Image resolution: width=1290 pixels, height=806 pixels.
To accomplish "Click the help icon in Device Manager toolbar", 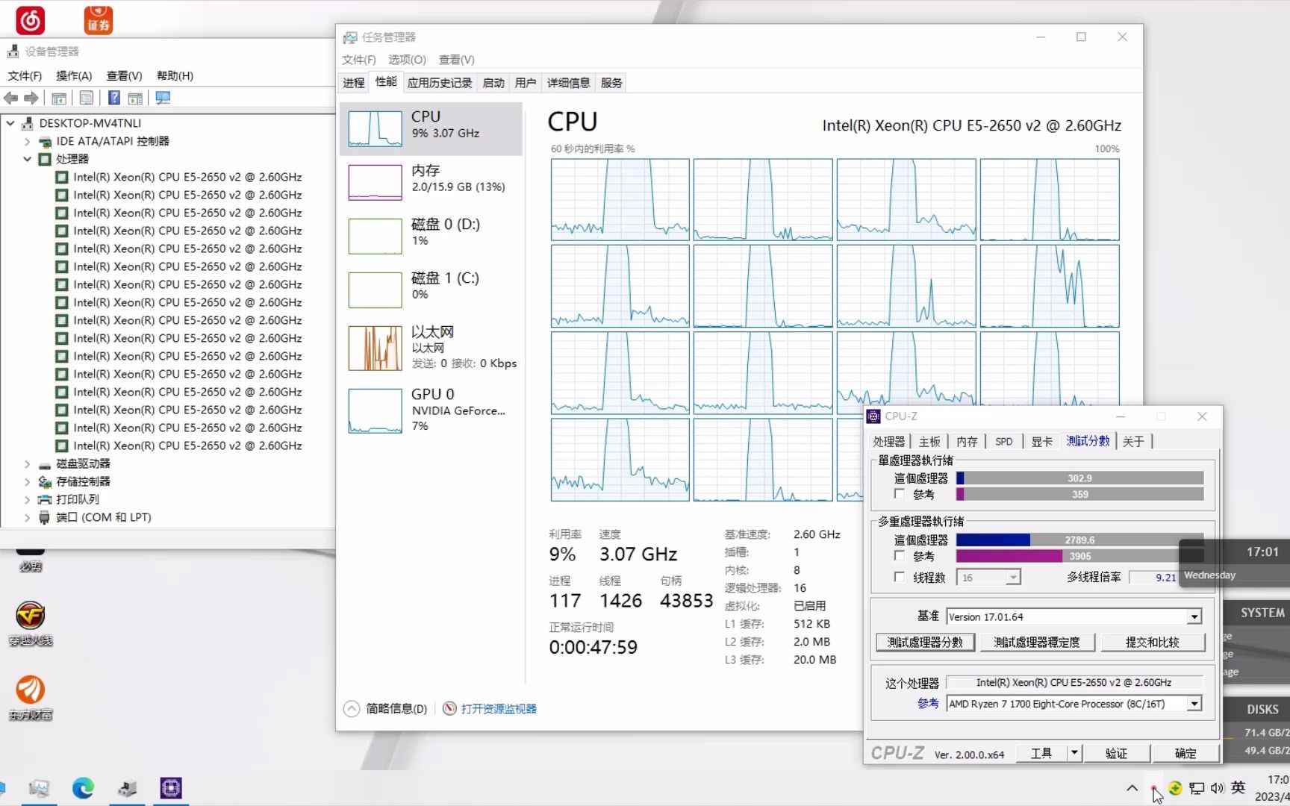I will tap(114, 98).
